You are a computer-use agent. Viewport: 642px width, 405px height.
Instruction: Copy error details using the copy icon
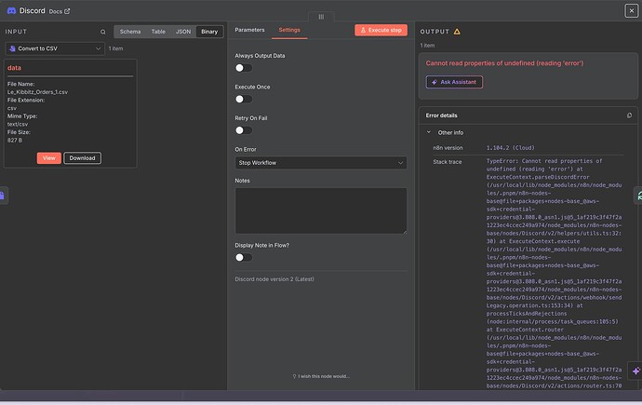[x=630, y=115]
